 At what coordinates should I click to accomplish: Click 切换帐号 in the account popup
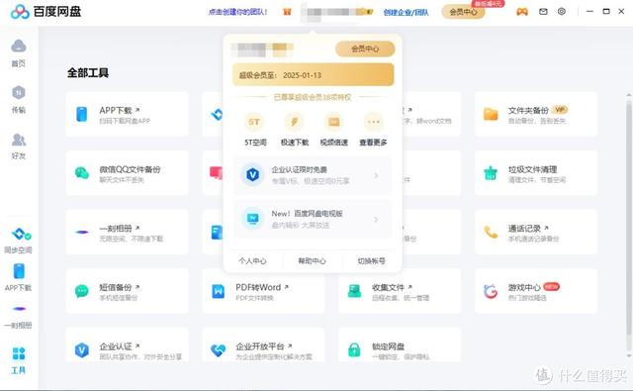click(371, 261)
